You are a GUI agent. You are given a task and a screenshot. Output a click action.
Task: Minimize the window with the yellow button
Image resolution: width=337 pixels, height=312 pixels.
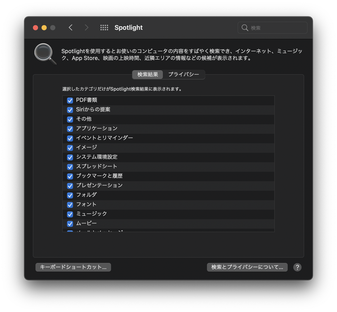click(44, 28)
